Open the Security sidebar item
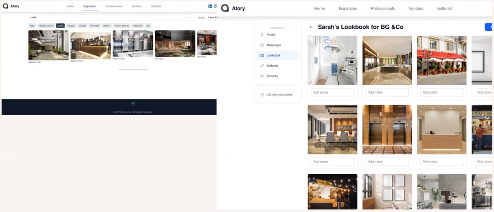494x212 pixels. tap(272, 76)
